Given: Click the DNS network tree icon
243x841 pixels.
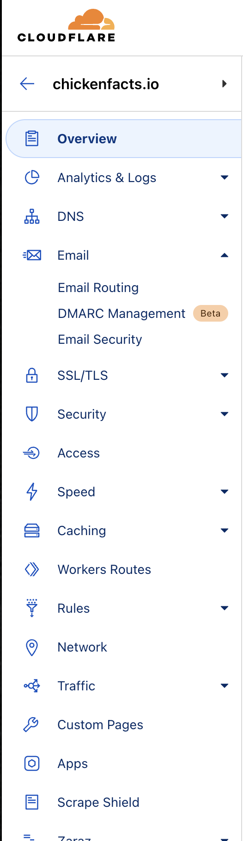Looking at the screenshot, I should click(x=32, y=216).
